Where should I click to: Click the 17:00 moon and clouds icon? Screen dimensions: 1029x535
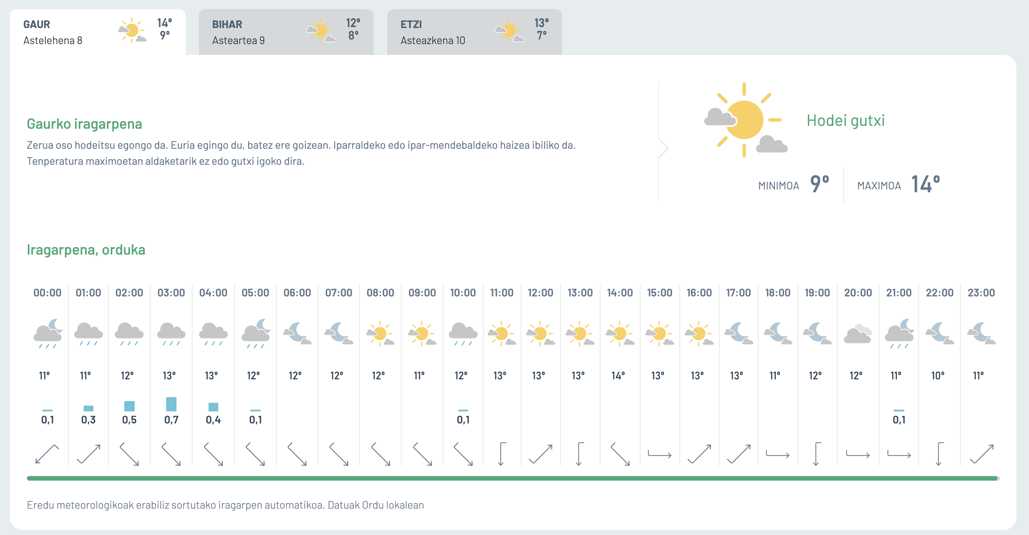point(739,334)
